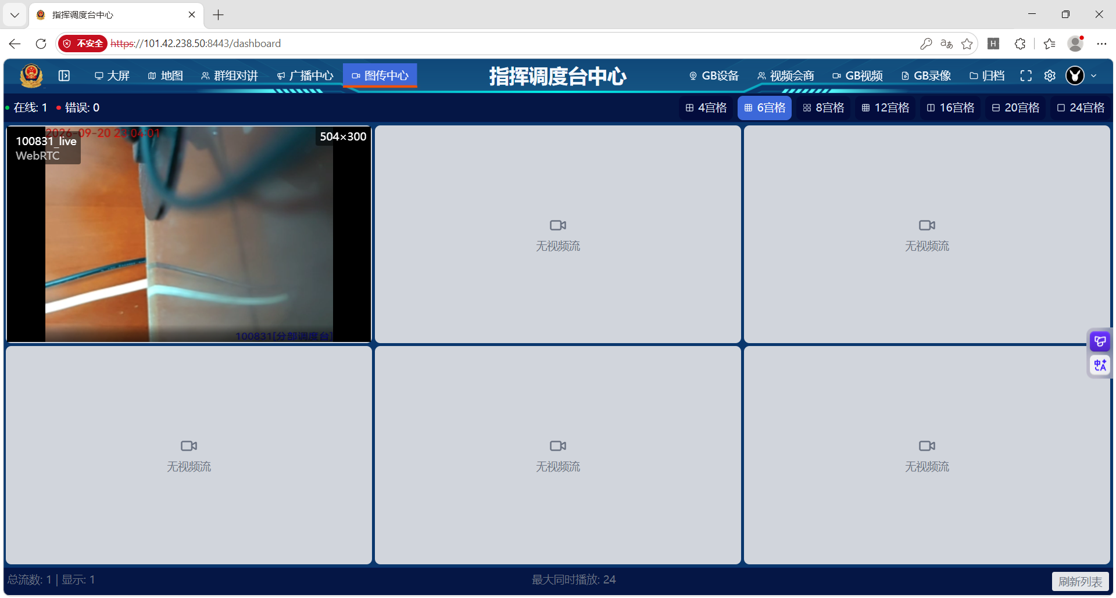Toggle the sidebar panel icon
This screenshot has height=598, width=1116.
tap(64, 75)
